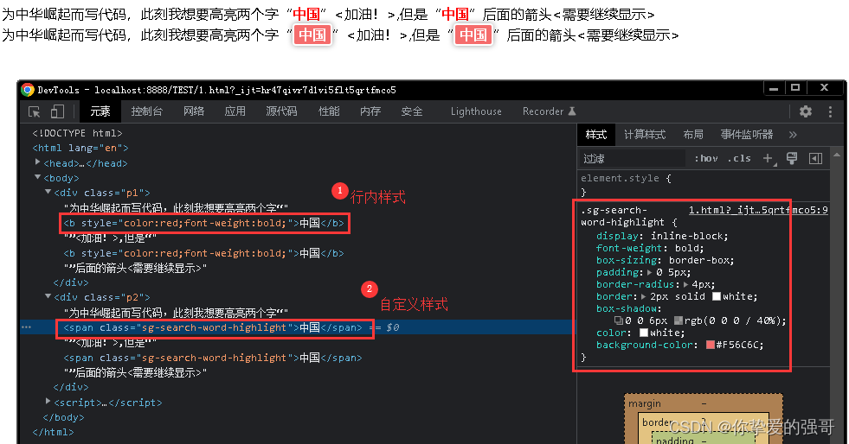Open the box-shadow editor icon
Viewport: 849px width, 444px height.
618,320
